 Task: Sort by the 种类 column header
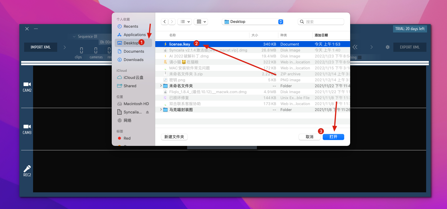click(284, 35)
